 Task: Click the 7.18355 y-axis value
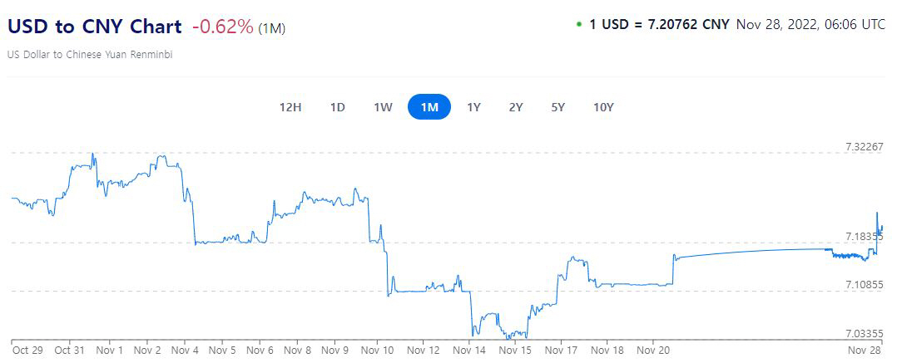click(x=863, y=237)
